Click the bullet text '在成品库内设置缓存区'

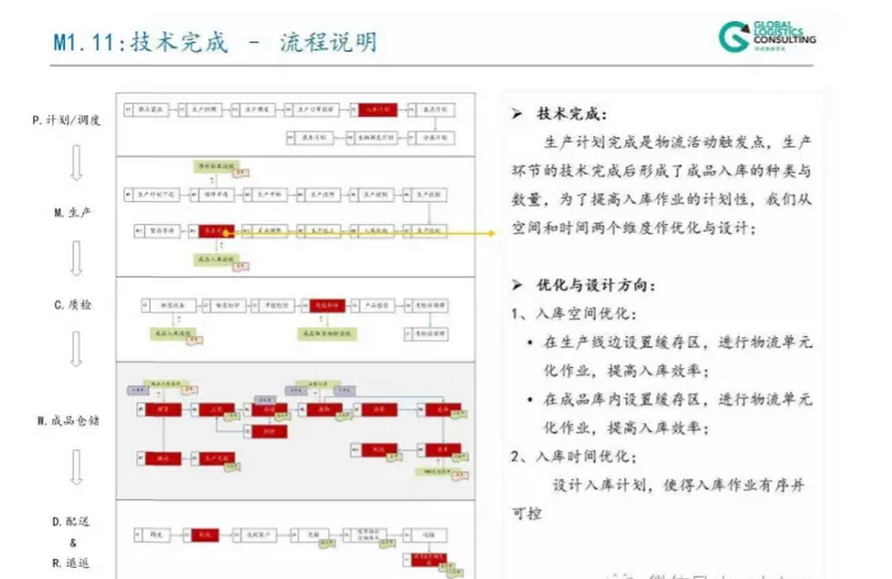point(621,399)
